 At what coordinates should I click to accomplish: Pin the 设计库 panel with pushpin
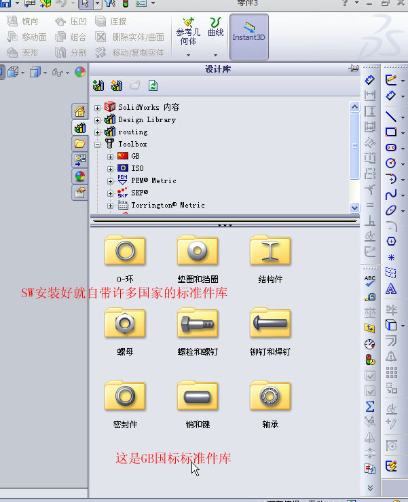point(354,69)
